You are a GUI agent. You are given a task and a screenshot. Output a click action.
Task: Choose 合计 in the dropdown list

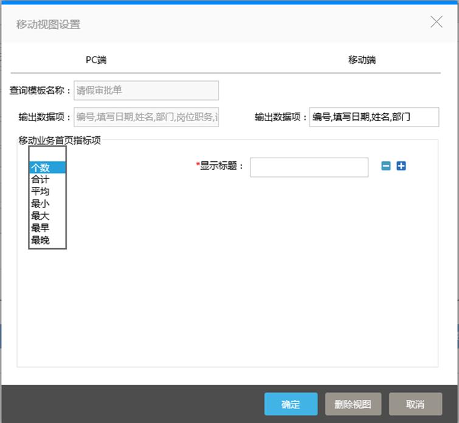coord(47,180)
